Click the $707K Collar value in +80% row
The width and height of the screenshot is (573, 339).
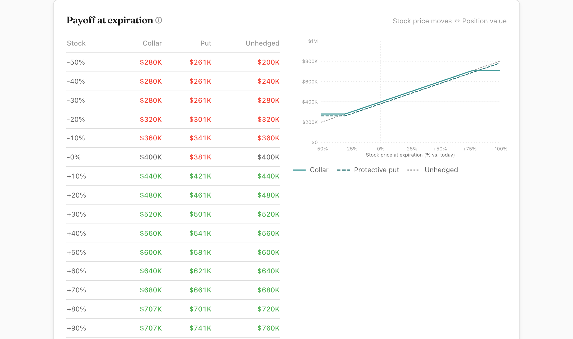pos(151,309)
